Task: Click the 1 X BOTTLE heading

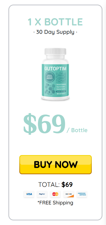Action: [x=55, y=22]
